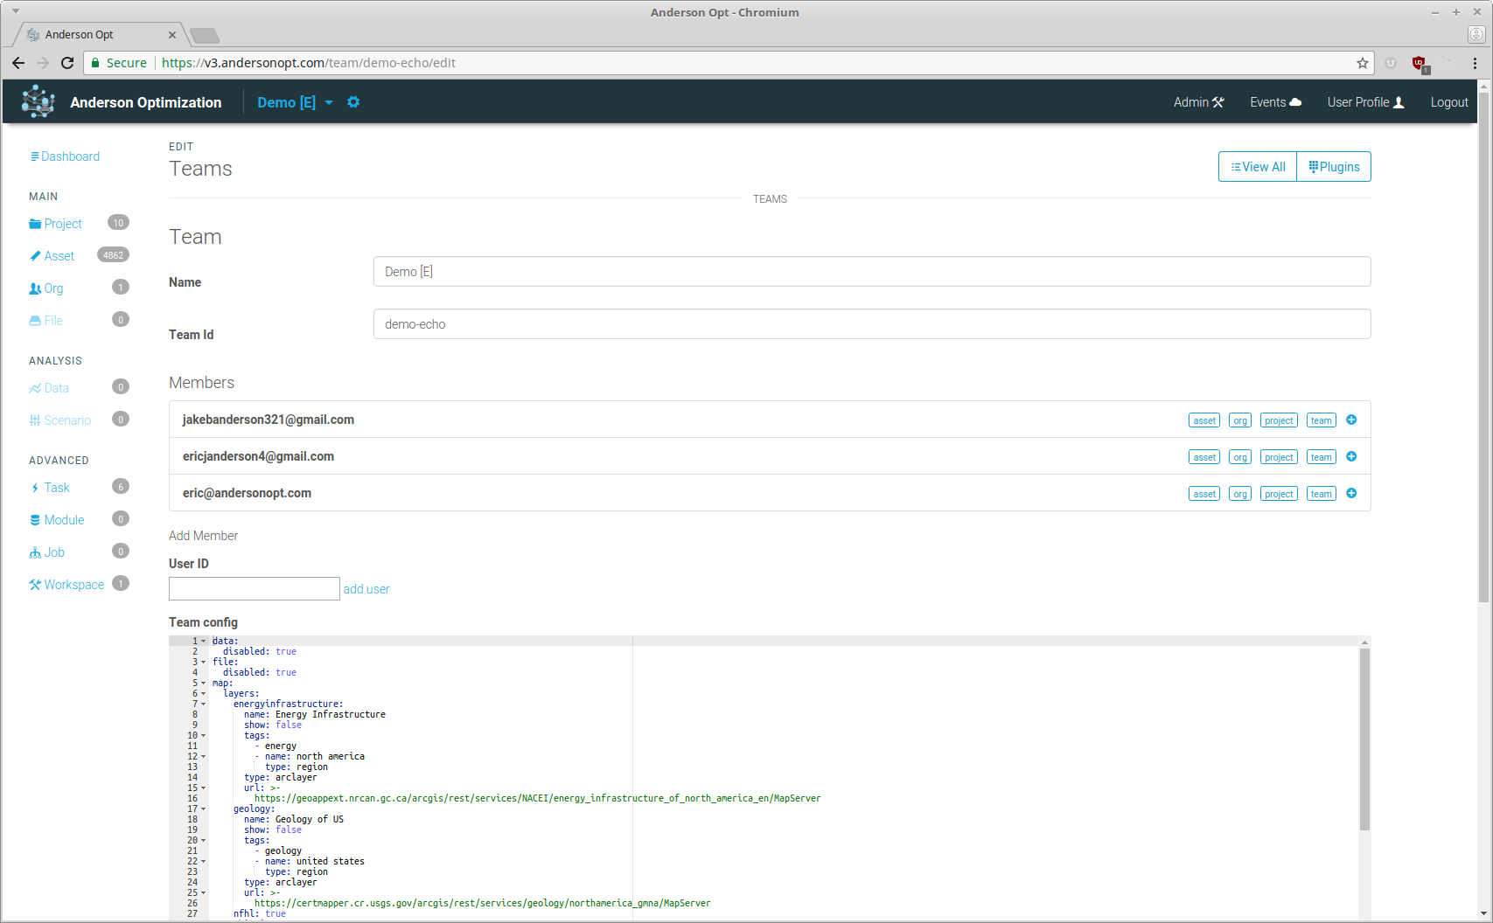Open the Asset section in sidebar
Screen dimensions: 1493x923
(x=59, y=256)
